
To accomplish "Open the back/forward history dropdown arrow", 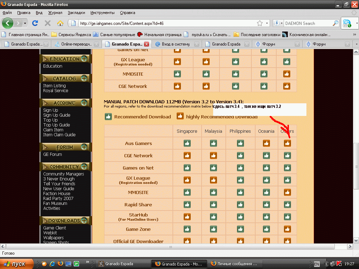I will tap(25, 23).
